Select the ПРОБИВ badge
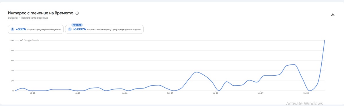This screenshot has width=344, height=106. coord(77,25)
